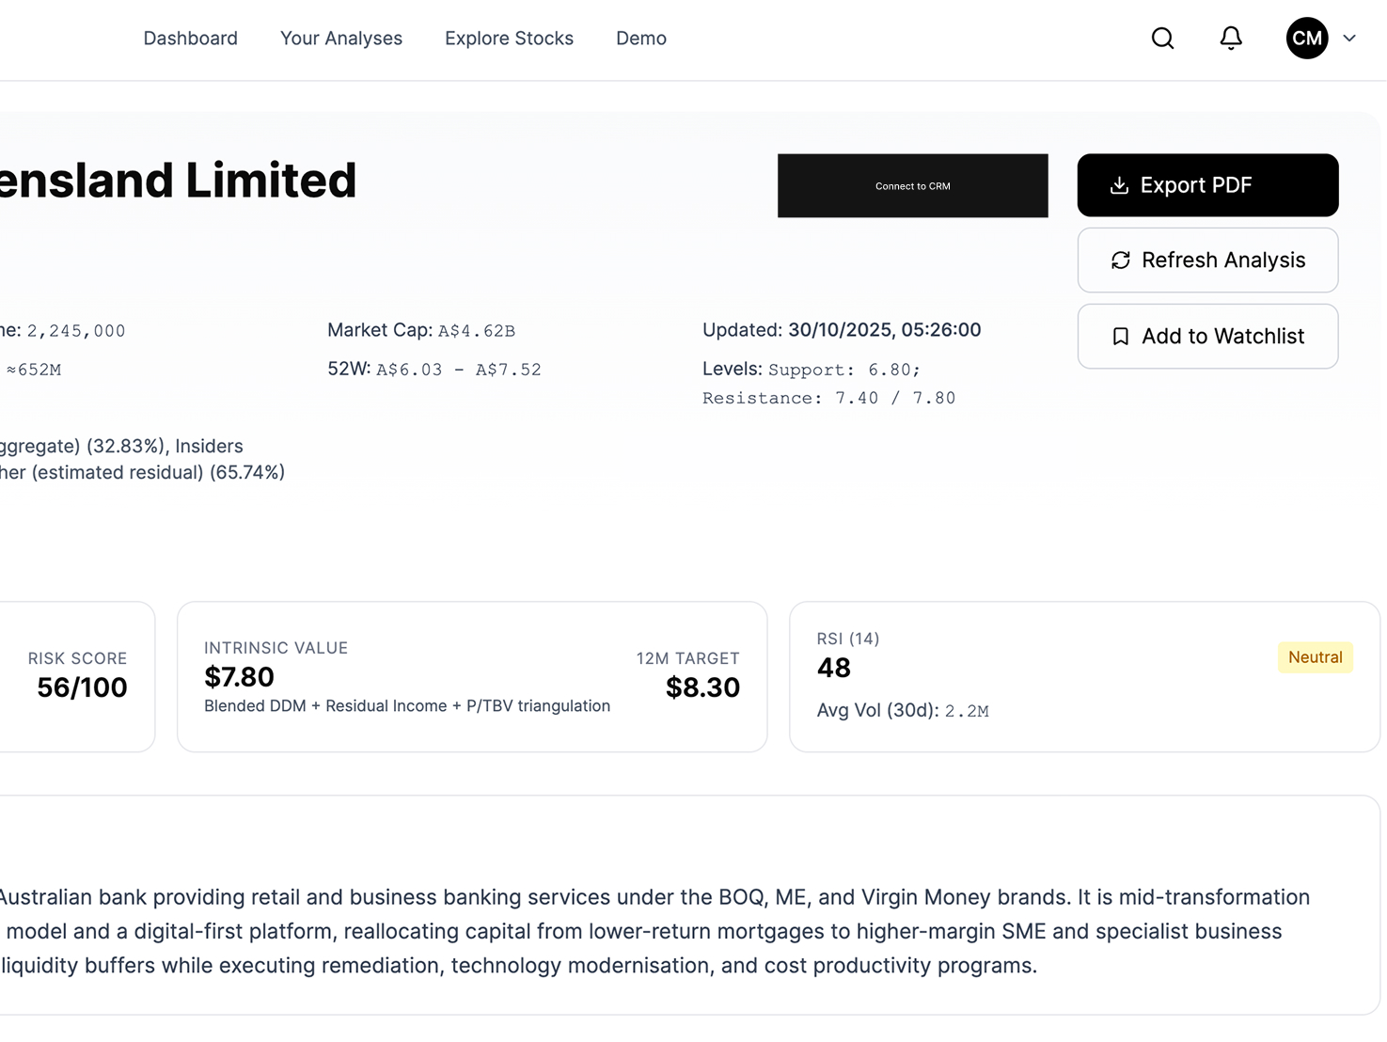The width and height of the screenshot is (1387, 1042).
Task: Toggle Add to Watchlist
Action: 1207,336
